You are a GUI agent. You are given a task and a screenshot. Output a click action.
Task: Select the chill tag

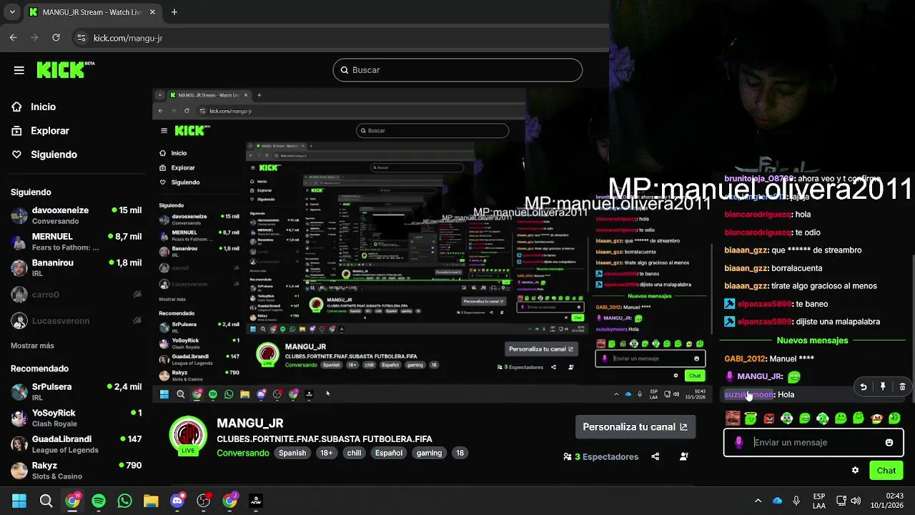tap(354, 453)
